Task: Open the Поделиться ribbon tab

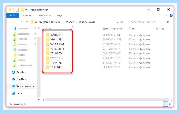Action: (44, 16)
